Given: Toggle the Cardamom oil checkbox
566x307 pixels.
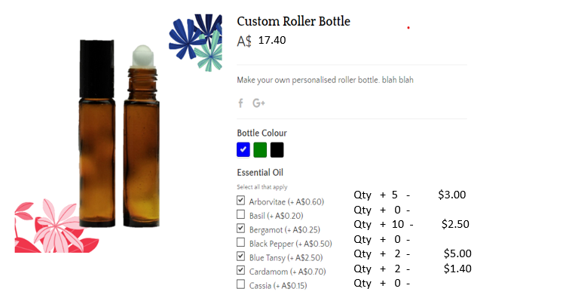Looking at the screenshot, I should click(240, 270).
